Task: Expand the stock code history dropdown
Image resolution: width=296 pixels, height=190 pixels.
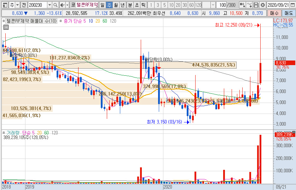Action: (50, 5)
